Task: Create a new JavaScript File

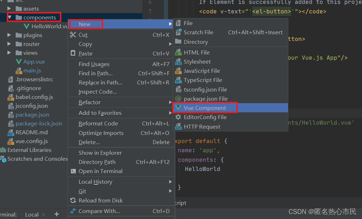Action: click(x=202, y=71)
